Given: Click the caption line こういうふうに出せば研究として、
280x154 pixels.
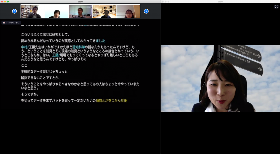Looking at the screenshot, I should [45, 35].
